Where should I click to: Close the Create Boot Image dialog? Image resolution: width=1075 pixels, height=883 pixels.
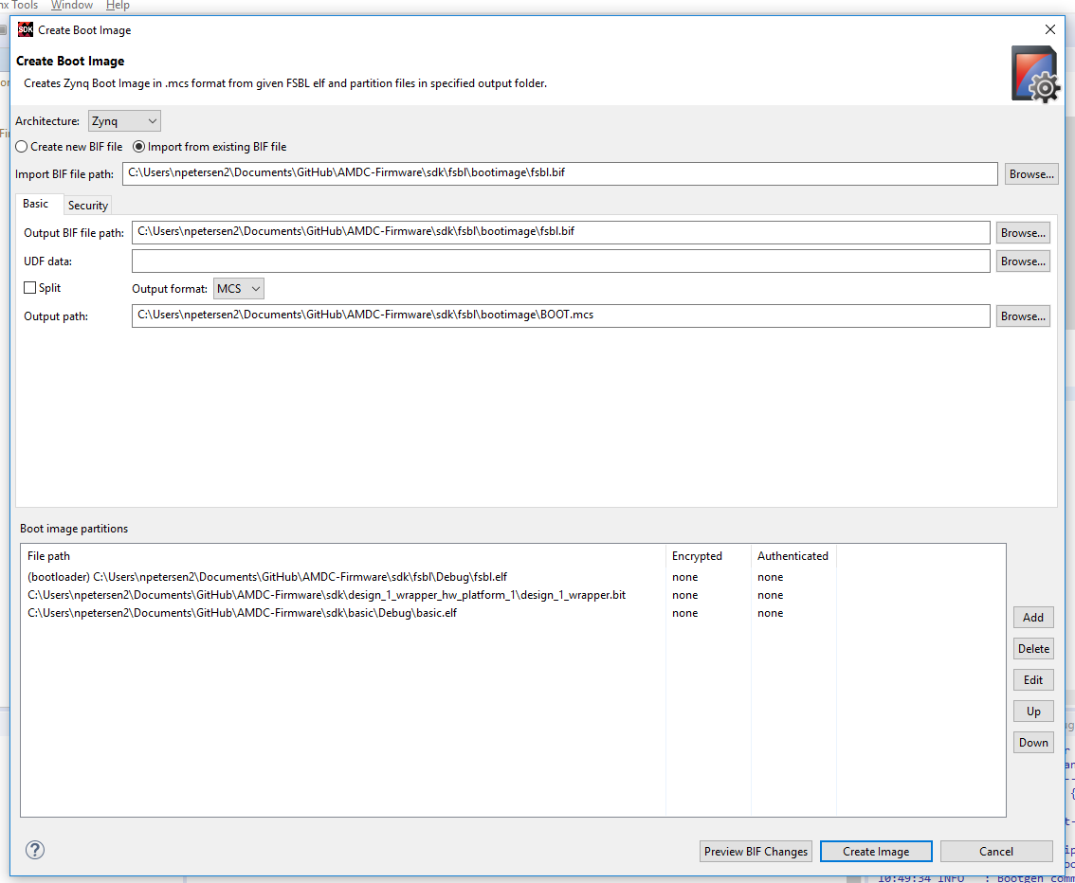click(x=1049, y=29)
